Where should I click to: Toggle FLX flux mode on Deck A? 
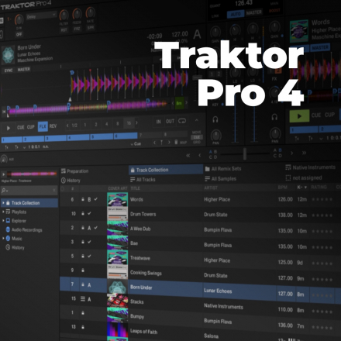click(43, 126)
